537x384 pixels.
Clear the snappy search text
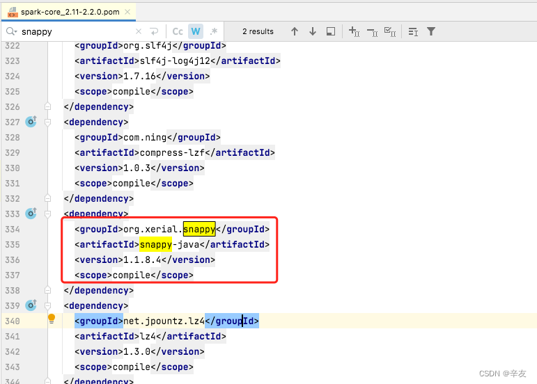tap(139, 31)
